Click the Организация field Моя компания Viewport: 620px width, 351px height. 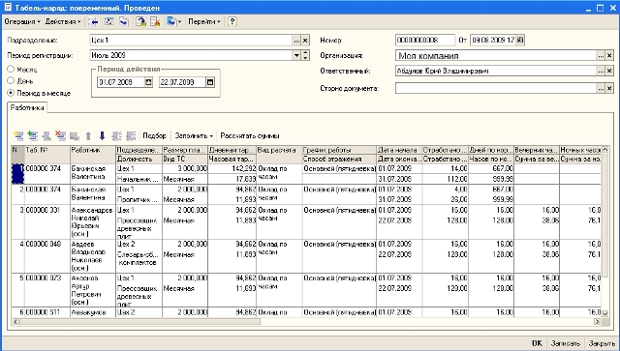(496, 56)
